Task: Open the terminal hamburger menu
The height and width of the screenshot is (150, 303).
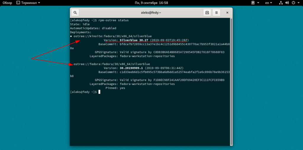Action: point(216,13)
